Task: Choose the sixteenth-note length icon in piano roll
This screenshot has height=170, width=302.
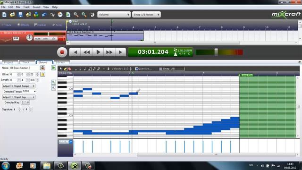Action: coord(94,69)
